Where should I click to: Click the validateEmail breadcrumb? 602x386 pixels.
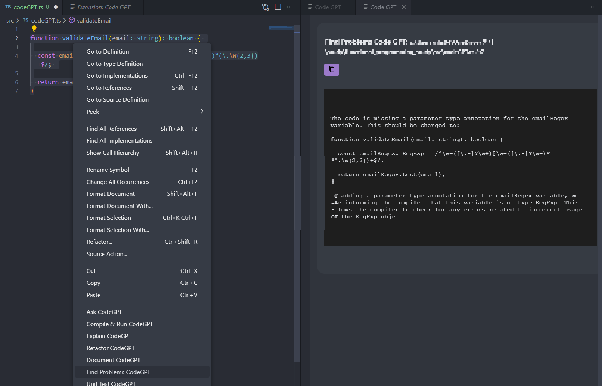pyautogui.click(x=94, y=20)
